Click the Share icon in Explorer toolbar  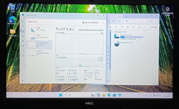134,27
